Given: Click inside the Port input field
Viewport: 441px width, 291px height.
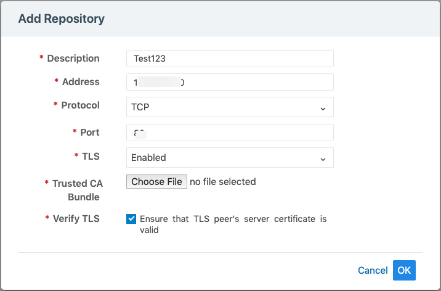Looking at the screenshot, I should [x=229, y=133].
